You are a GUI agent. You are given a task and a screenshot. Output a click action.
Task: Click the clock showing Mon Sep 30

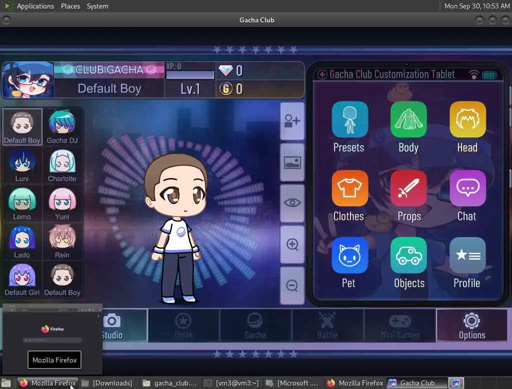click(x=476, y=6)
